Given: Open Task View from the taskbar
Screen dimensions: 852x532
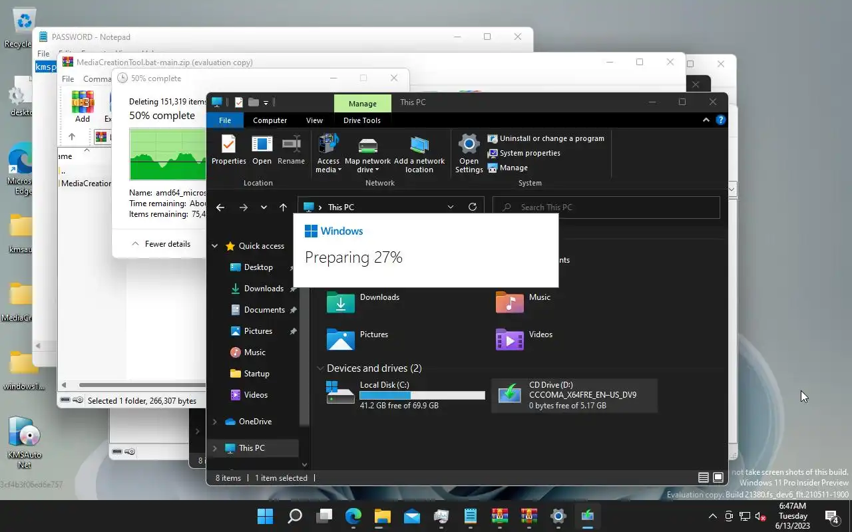Looking at the screenshot, I should (x=324, y=516).
